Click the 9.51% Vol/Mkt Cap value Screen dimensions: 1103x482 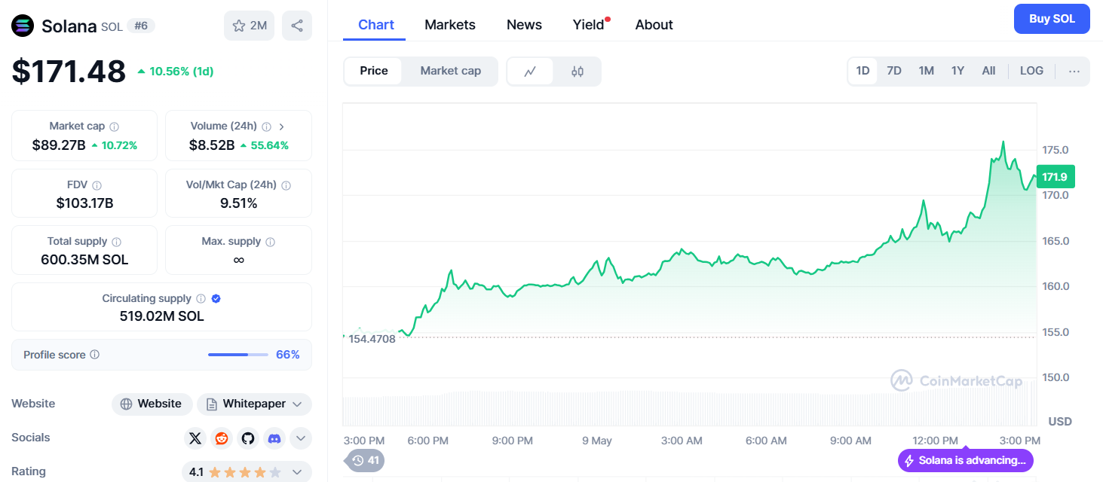238,203
